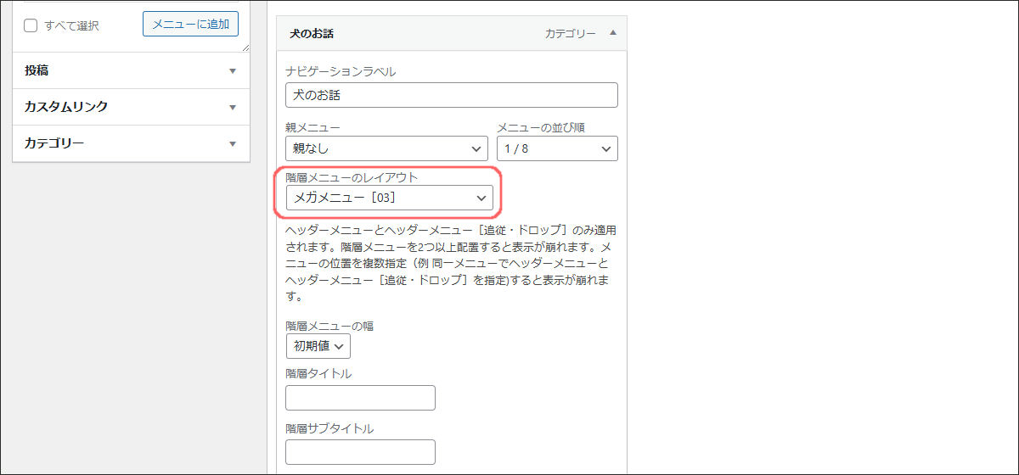
Task: Select the カスタムリンク accordion heading text
Action: (x=66, y=108)
